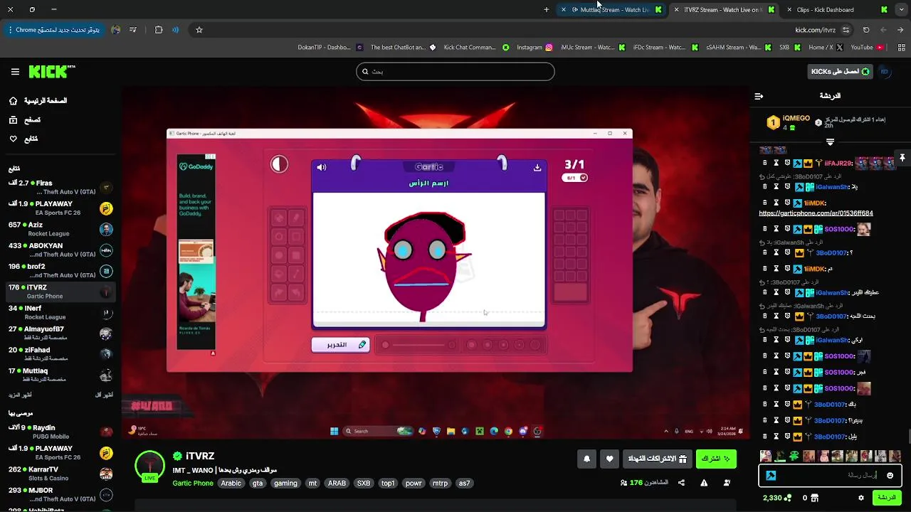Open Firas channel in sidebar
911x512 pixels.
(x=60, y=187)
